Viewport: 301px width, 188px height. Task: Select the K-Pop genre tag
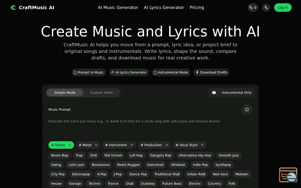point(102,174)
